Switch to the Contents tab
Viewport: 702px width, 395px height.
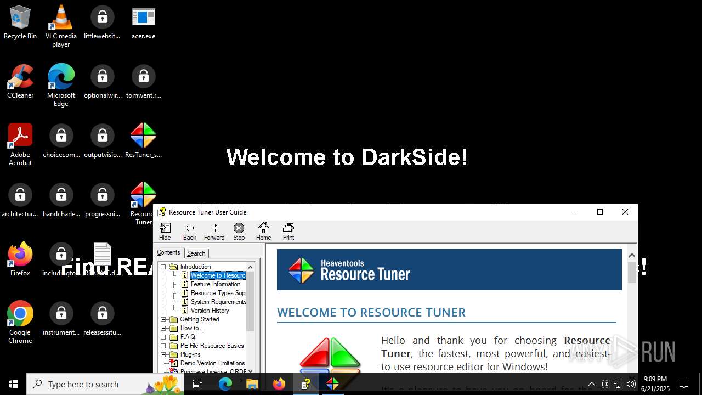click(168, 252)
